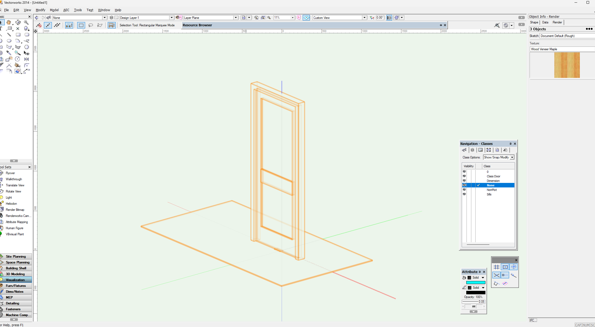The width and height of the screenshot is (595, 327).
Task: Toggle visibility of Dimension class
Action: (x=464, y=181)
